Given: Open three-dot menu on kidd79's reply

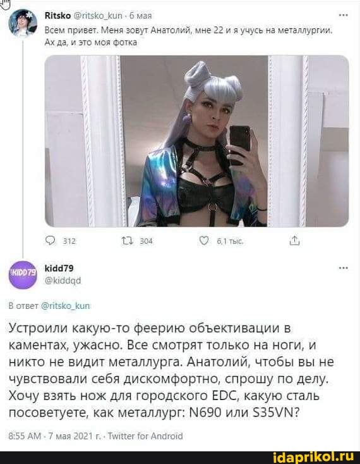Looking at the screenshot, I should click(x=343, y=268).
